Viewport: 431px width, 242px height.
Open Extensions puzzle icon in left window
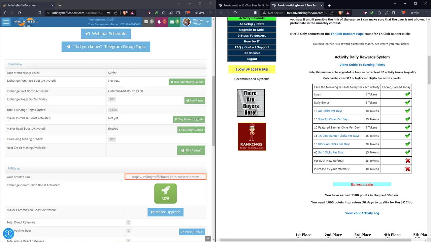pos(164,13)
